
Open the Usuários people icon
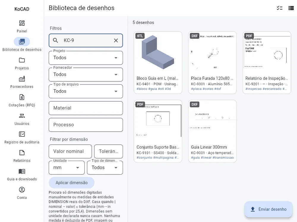(x=22, y=115)
